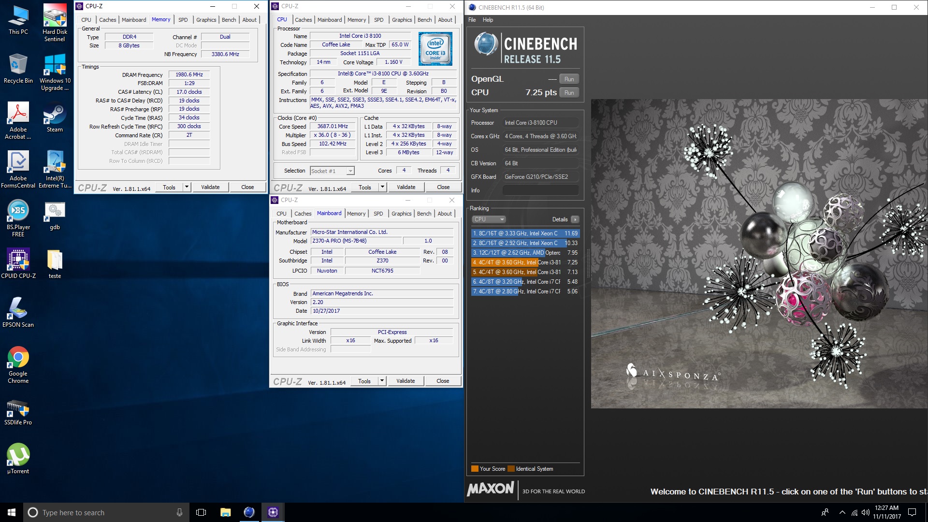Show hidden system tray icons

(x=842, y=512)
